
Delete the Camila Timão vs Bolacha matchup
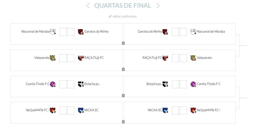pos(123,95)
